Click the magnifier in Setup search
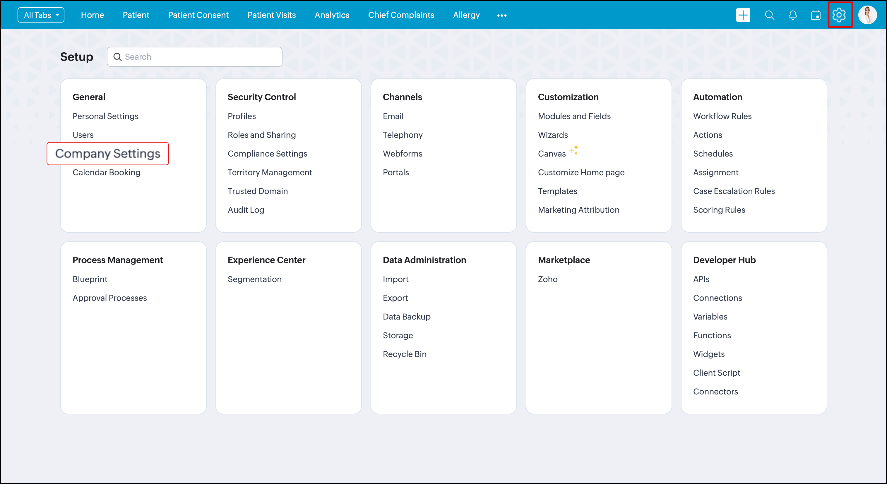This screenshot has width=887, height=484. coord(117,57)
